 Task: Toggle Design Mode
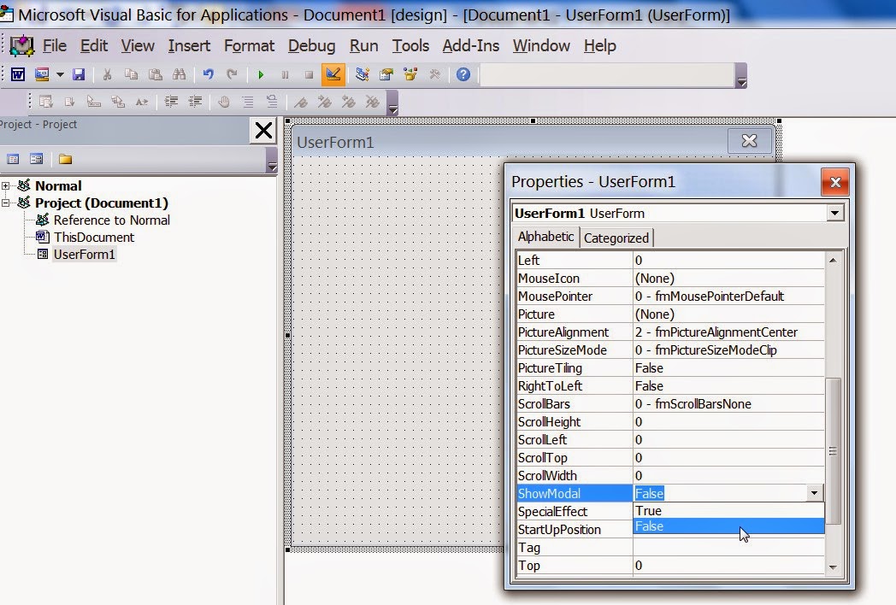[333, 74]
